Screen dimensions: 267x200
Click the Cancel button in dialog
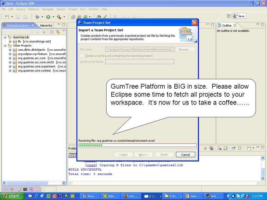(x=186, y=155)
